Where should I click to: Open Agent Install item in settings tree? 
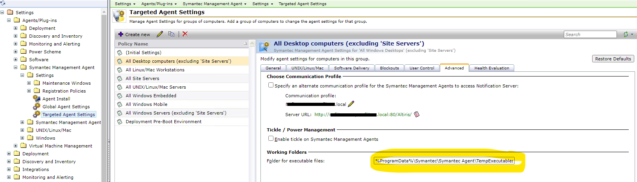pos(56,99)
